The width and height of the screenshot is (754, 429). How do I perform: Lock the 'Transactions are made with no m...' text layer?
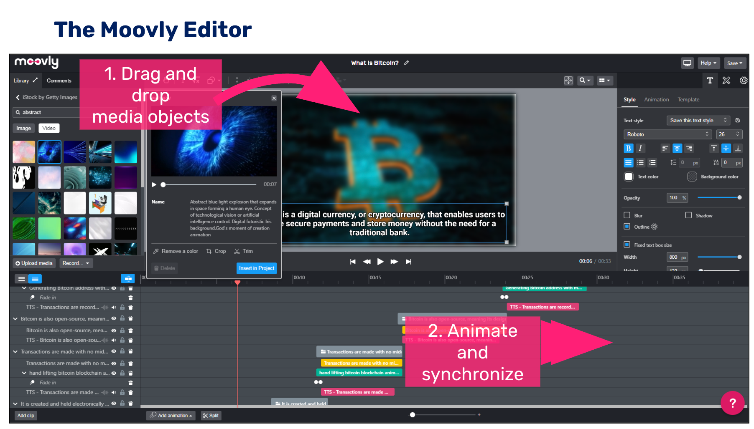(x=122, y=363)
